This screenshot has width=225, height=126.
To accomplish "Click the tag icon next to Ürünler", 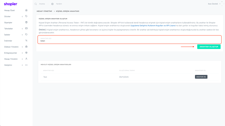I will [x=26, y=16].
